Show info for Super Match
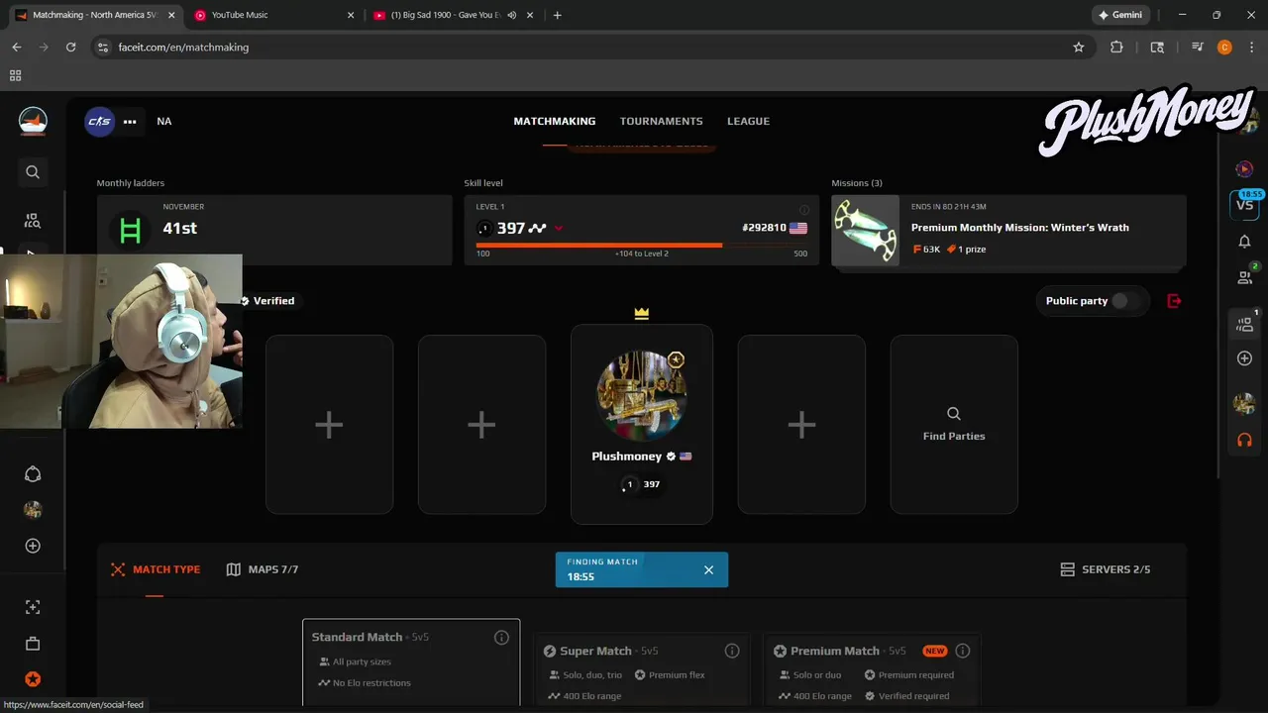The width and height of the screenshot is (1268, 713). (732, 651)
